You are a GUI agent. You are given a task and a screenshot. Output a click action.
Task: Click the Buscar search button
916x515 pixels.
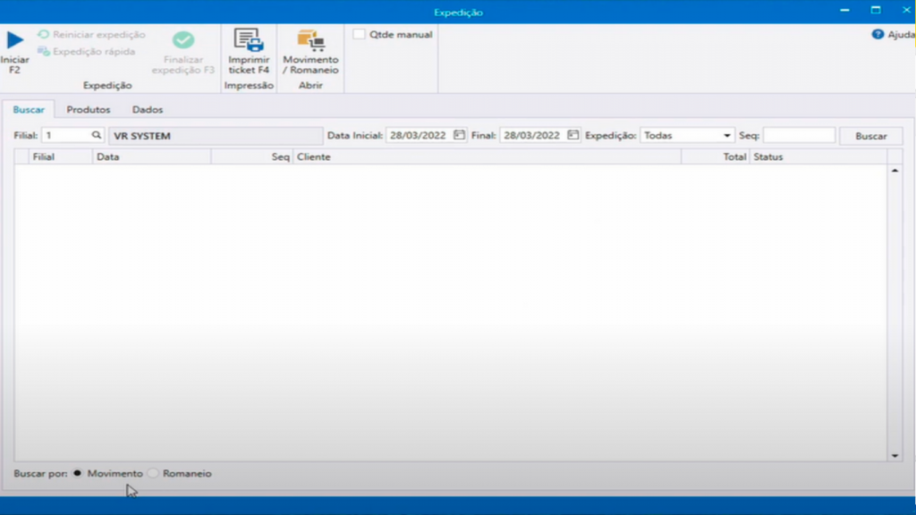[870, 136]
